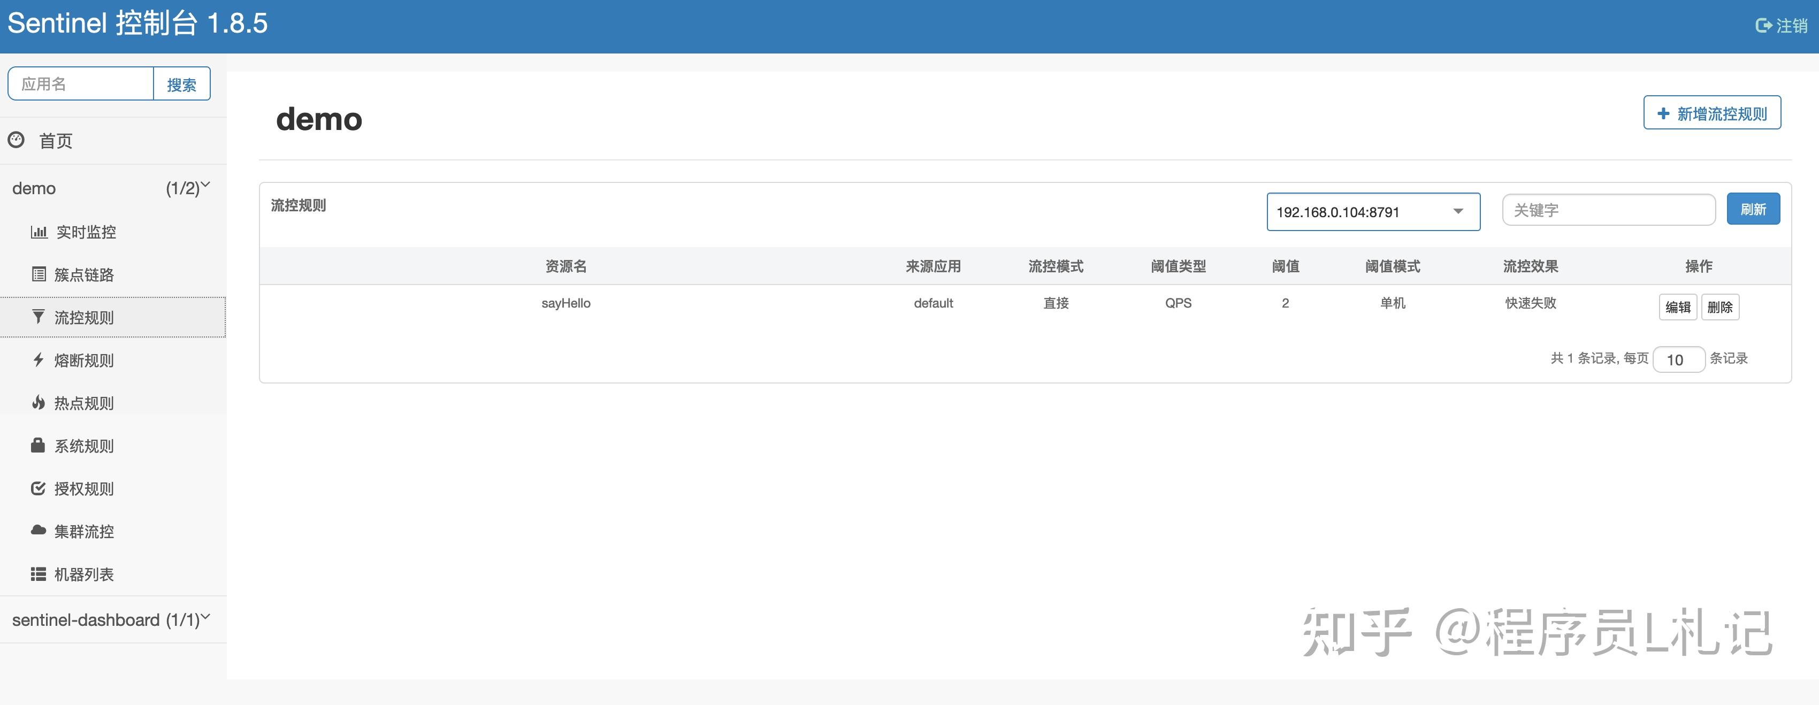Open the machine address 192.168.0.104:8791 dropdown
The image size is (1819, 705).
[1373, 211]
